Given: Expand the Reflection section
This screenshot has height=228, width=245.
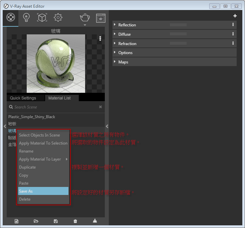Looking at the screenshot, I should pos(127,25).
